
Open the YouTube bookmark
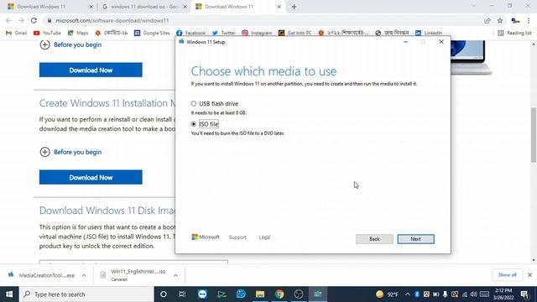click(47, 33)
